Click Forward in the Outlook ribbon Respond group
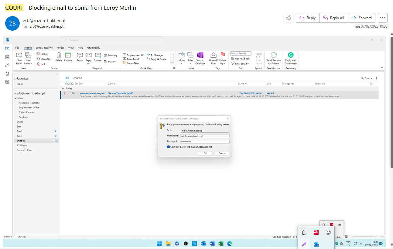Image resolution: width=393 pixels, height=249 pixels. click(98, 57)
